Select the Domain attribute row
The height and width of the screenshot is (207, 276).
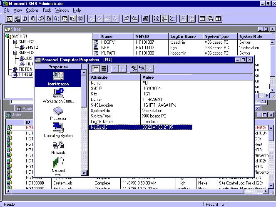click(x=140, y=100)
